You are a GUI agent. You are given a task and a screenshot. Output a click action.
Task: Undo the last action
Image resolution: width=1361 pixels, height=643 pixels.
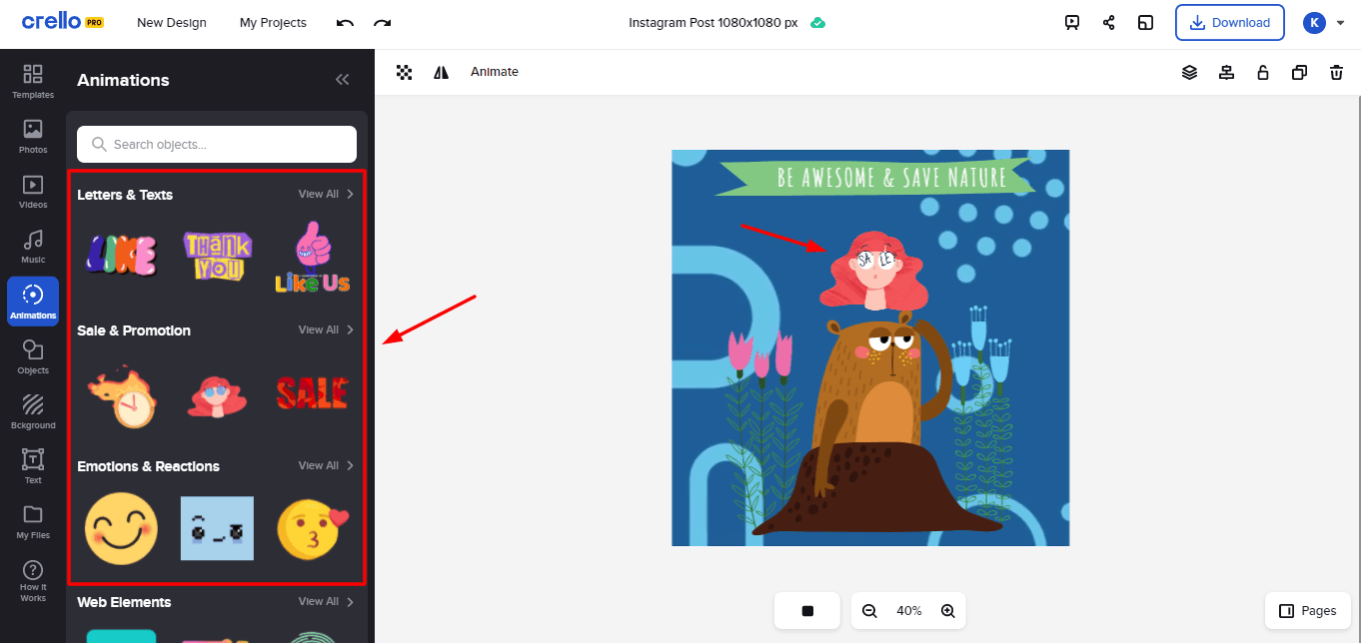point(345,22)
